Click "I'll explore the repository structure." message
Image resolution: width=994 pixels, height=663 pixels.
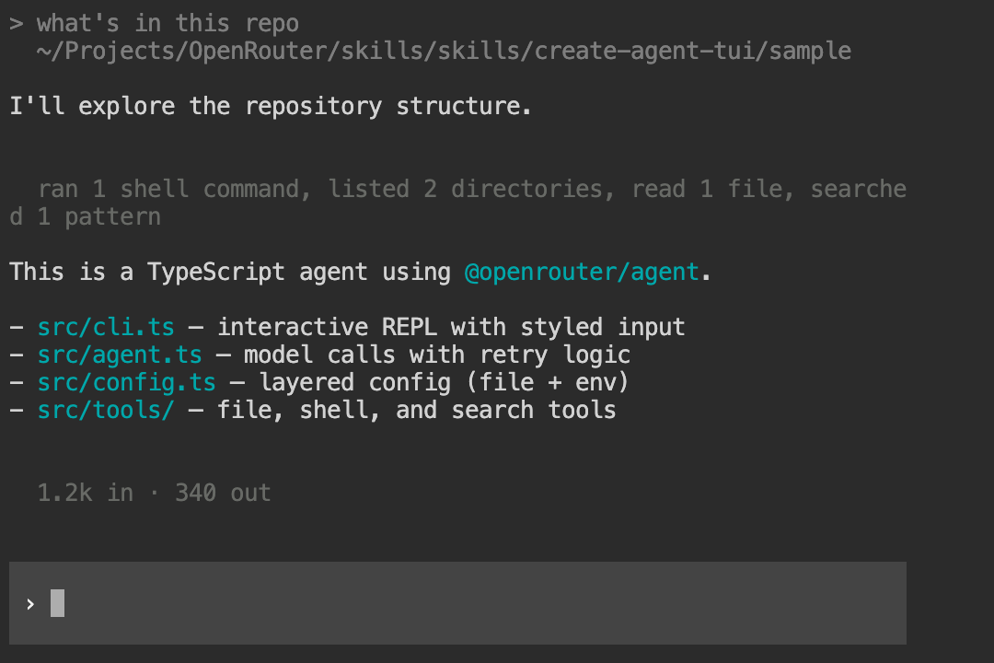(271, 106)
